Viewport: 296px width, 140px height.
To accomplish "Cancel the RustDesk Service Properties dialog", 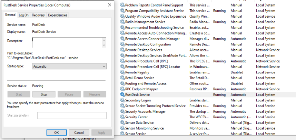I will (x=79, y=133).
